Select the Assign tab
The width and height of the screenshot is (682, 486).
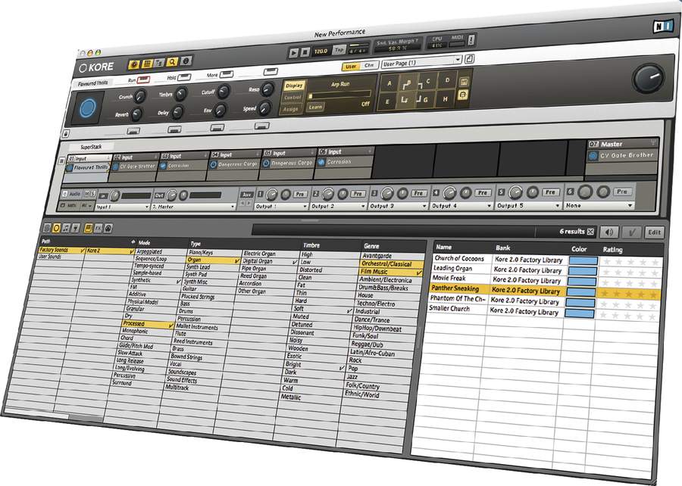[x=290, y=109]
